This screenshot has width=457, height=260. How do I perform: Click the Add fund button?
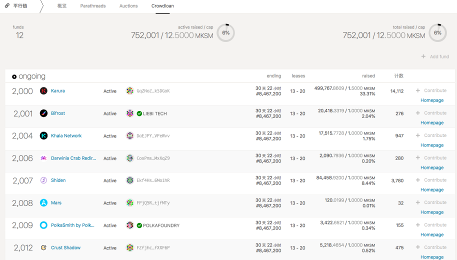pos(435,56)
